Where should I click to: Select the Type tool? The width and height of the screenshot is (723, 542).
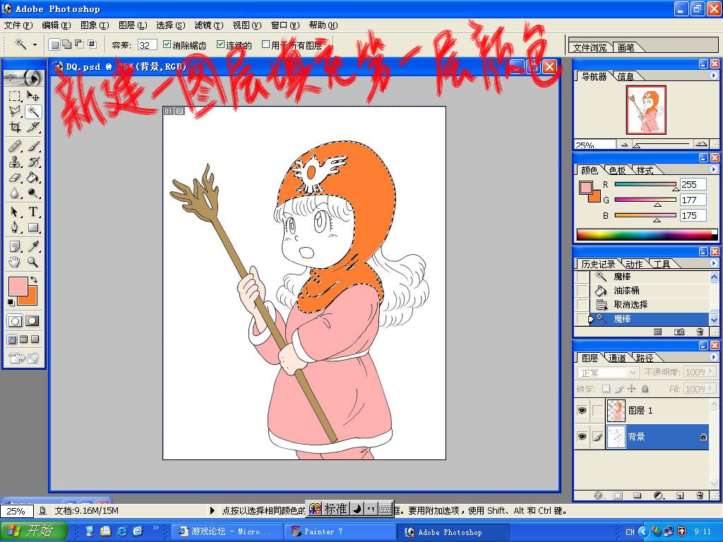tap(32, 212)
